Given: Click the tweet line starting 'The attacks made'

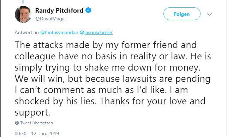Looking at the screenshot, I should [106, 45].
